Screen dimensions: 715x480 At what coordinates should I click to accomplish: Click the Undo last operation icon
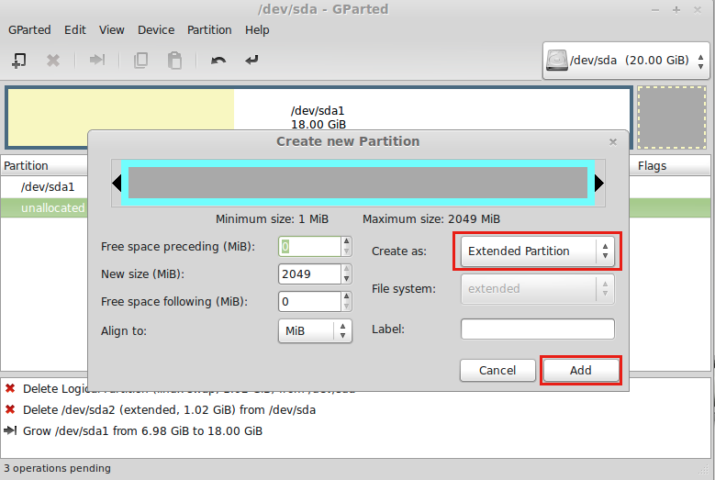click(218, 61)
